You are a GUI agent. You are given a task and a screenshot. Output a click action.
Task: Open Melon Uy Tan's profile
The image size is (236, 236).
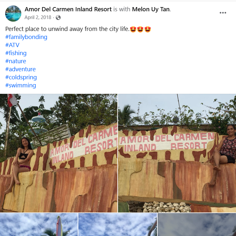tap(151, 9)
